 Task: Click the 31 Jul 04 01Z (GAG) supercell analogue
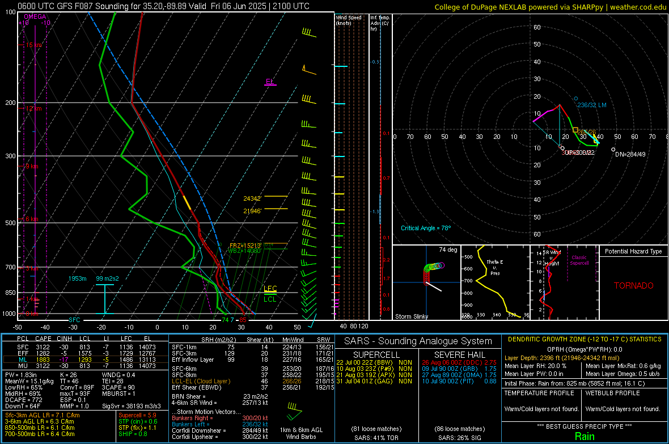[x=374, y=381]
